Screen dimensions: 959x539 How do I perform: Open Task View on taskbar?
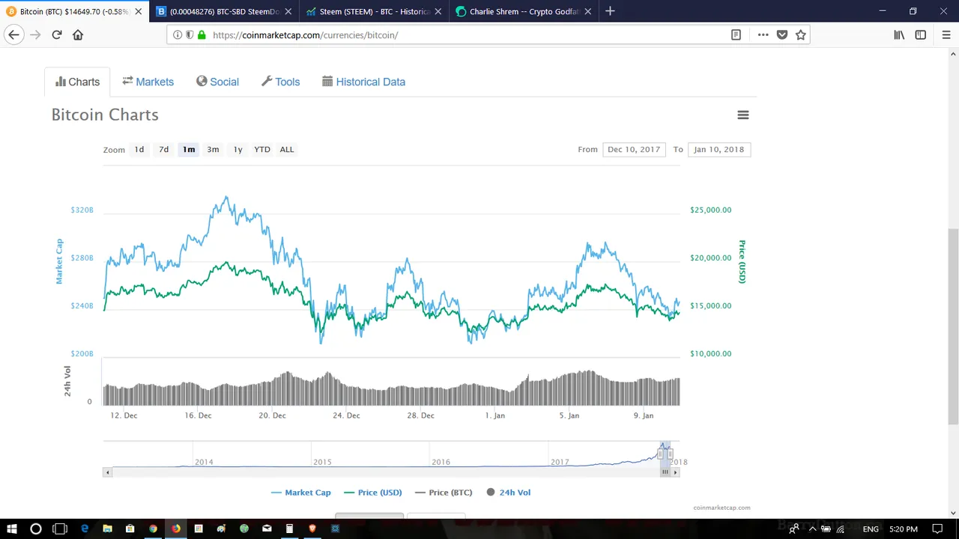(60, 529)
